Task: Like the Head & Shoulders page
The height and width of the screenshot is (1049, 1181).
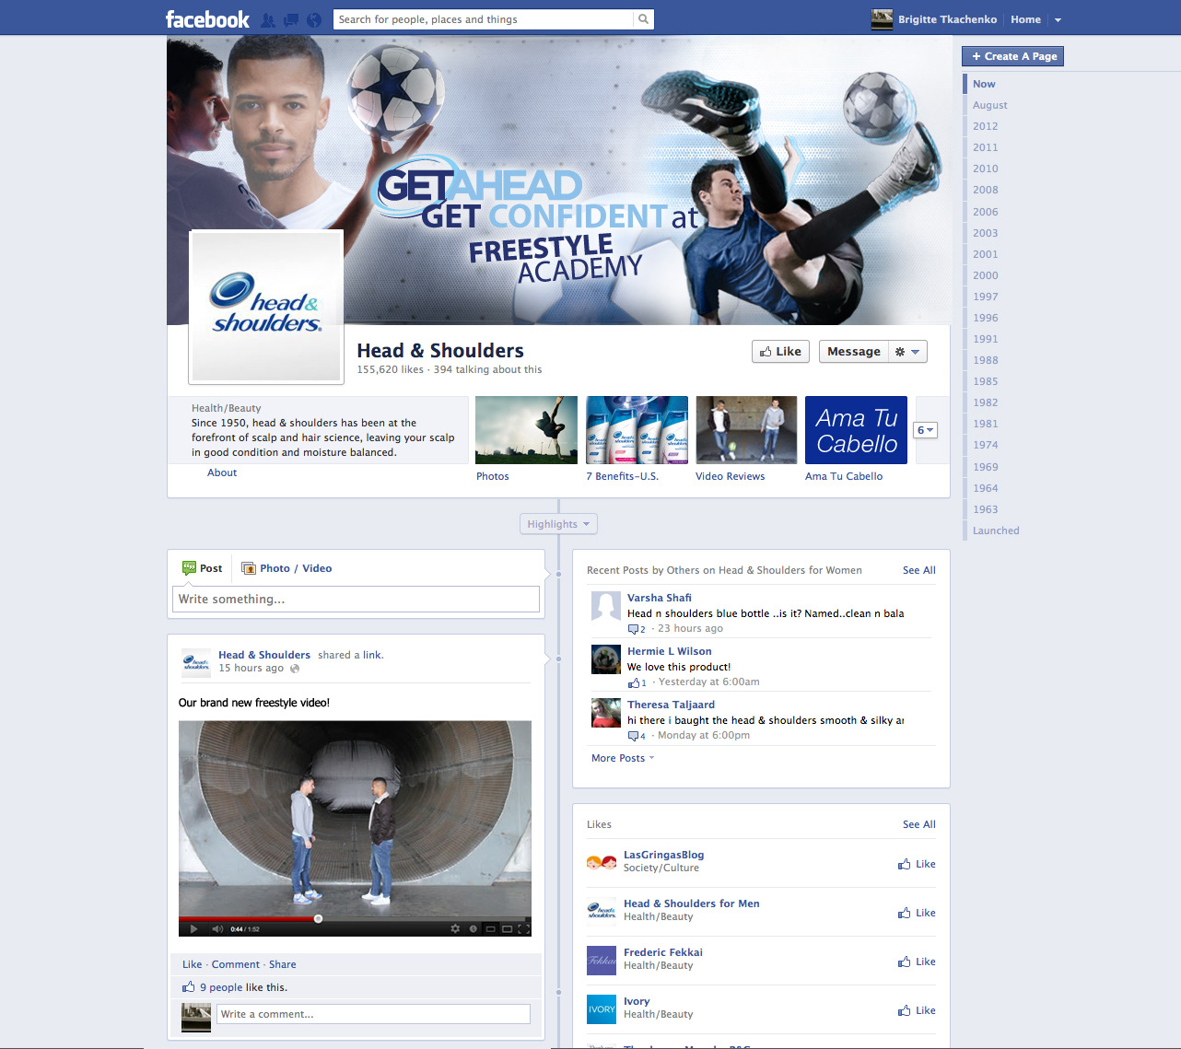Action: (780, 352)
